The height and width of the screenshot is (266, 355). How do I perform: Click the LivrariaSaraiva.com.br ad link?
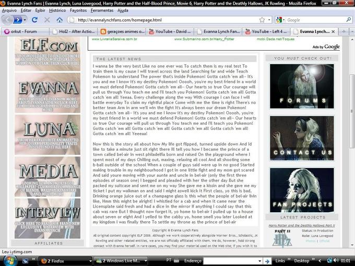point(114,39)
